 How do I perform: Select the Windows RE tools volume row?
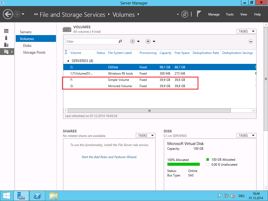point(160,73)
